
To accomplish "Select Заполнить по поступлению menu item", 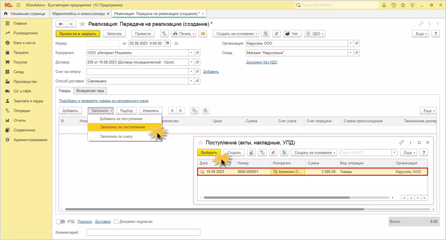I will (x=122, y=127).
